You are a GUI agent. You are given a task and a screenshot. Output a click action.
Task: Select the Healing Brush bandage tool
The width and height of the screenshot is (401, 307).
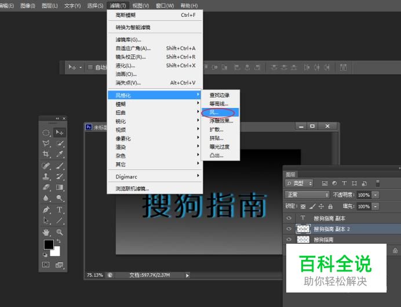tap(46, 165)
